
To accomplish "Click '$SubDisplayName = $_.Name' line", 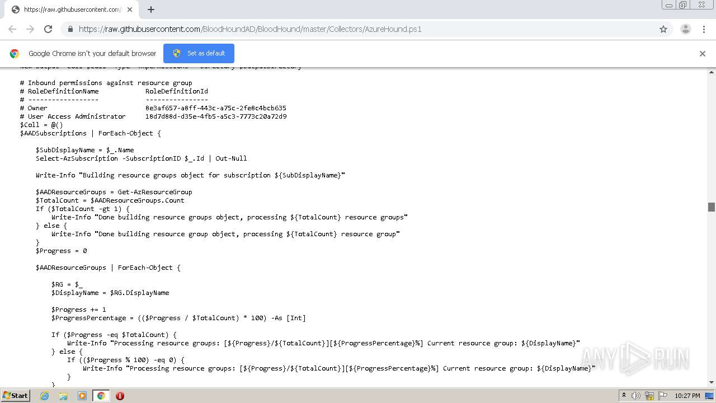I will [85, 150].
